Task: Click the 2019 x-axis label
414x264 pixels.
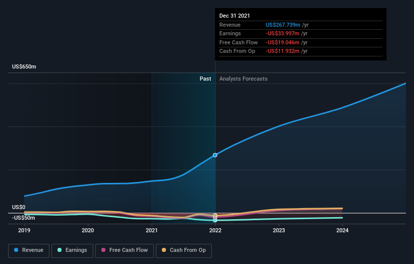Action: click(24, 231)
